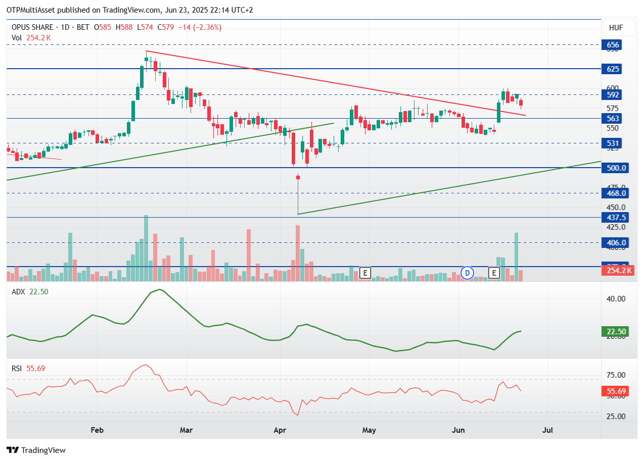The image size is (644, 461).
Task: Click the TradingView logo at bottom left
Action: [x=36, y=450]
